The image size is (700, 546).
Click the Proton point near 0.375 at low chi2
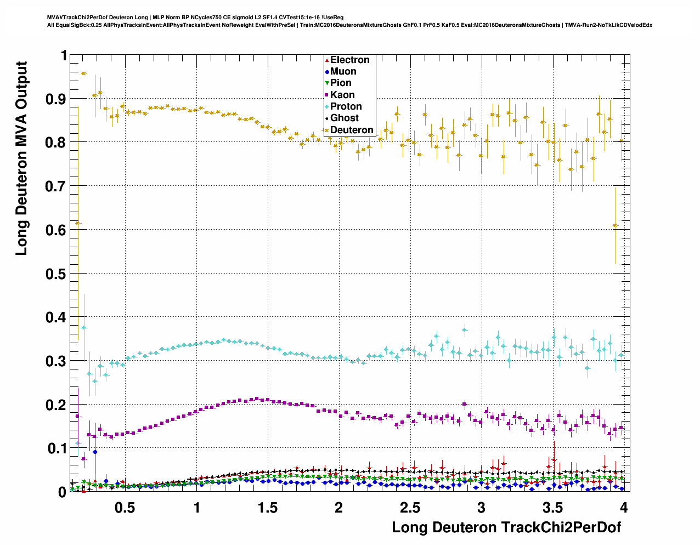click(84, 327)
